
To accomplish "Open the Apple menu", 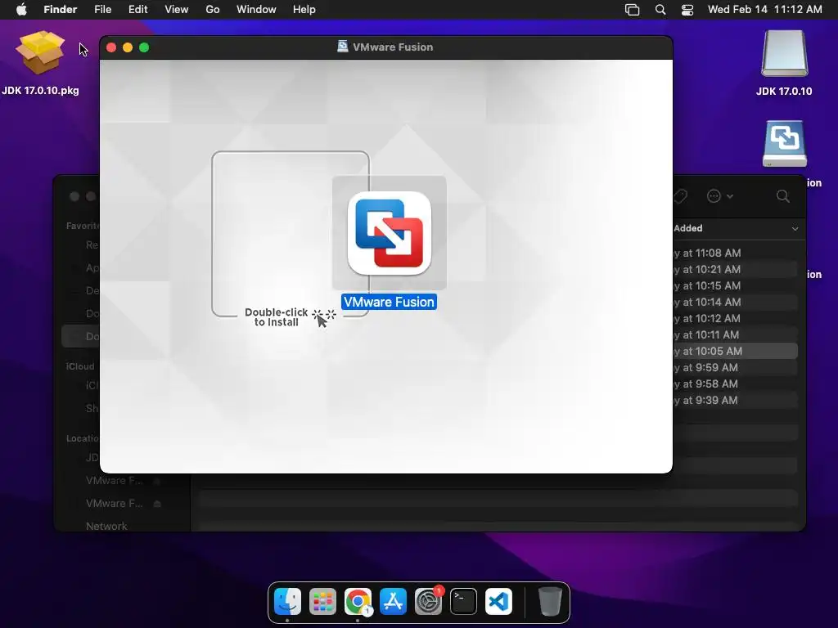I will coord(21,10).
